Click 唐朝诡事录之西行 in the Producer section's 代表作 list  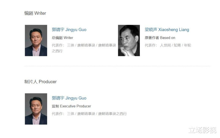coord(112,114)
